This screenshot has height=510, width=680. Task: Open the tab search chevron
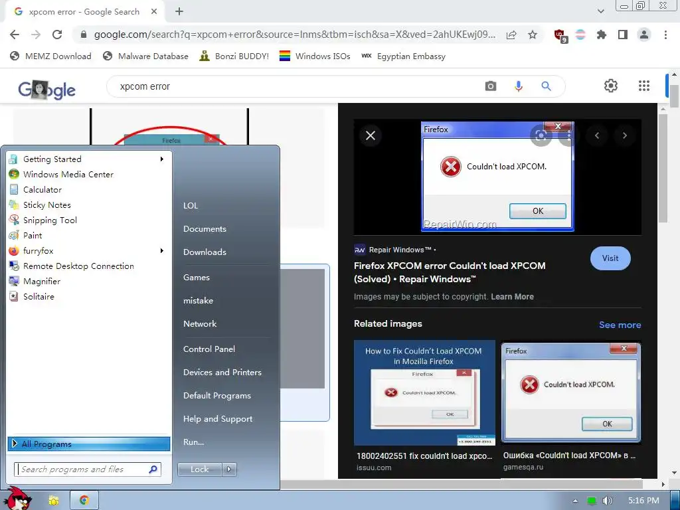pos(600,11)
